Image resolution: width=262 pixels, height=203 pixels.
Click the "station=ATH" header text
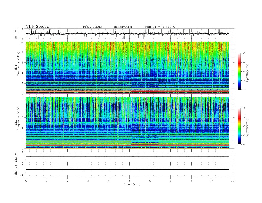123,27
